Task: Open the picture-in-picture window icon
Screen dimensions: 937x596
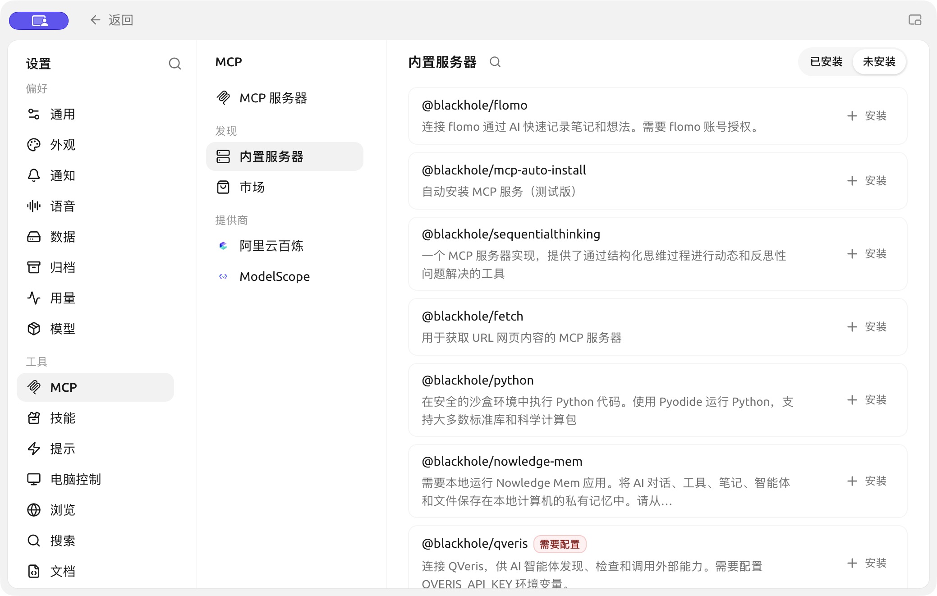Action: [915, 20]
